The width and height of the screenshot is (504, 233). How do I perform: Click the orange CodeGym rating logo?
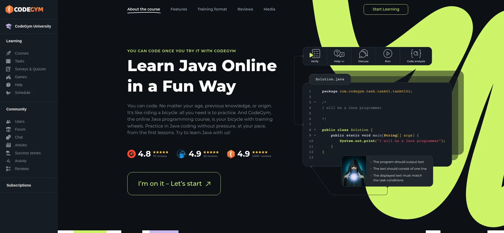coord(231,154)
